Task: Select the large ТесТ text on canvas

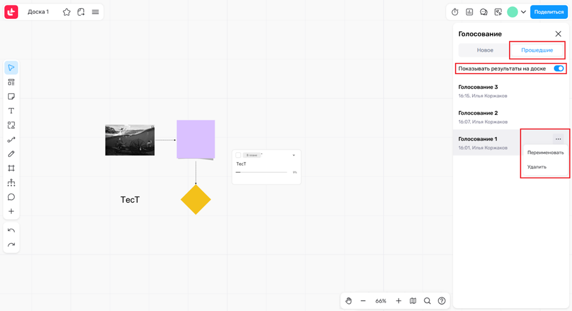Action: (130, 200)
